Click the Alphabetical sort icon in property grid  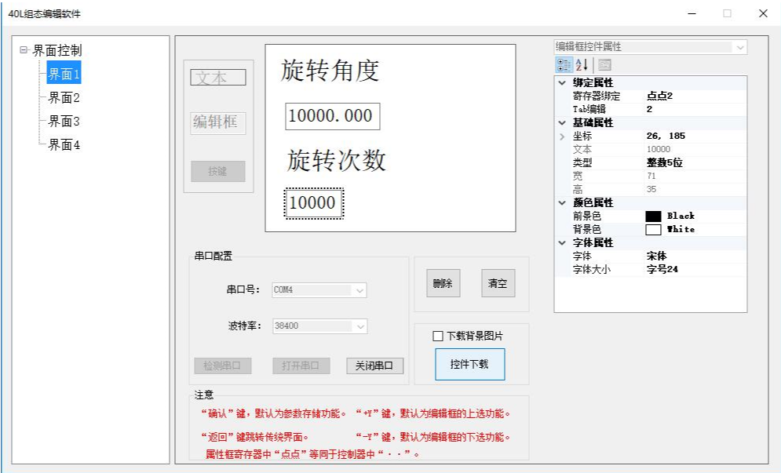pyautogui.click(x=582, y=65)
